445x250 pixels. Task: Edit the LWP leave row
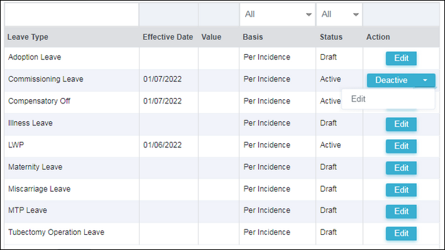pos(401,146)
